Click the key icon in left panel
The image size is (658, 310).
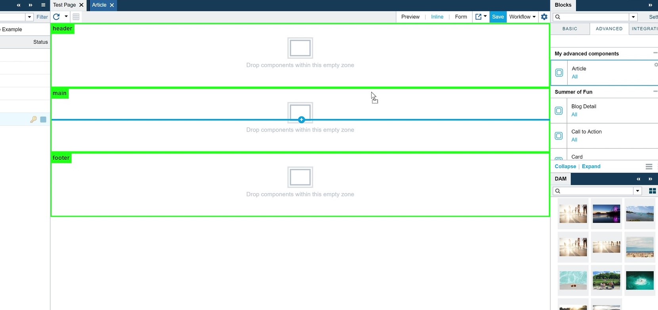point(33,119)
